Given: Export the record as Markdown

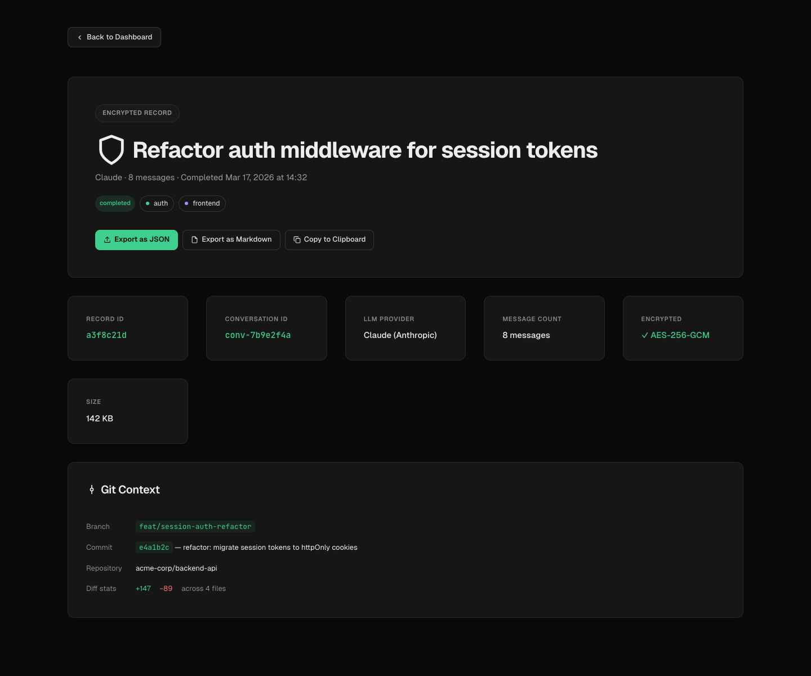Looking at the screenshot, I should click(231, 240).
